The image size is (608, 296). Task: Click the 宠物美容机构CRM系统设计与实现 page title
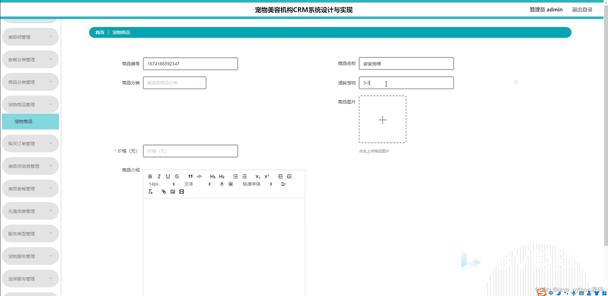pos(304,10)
